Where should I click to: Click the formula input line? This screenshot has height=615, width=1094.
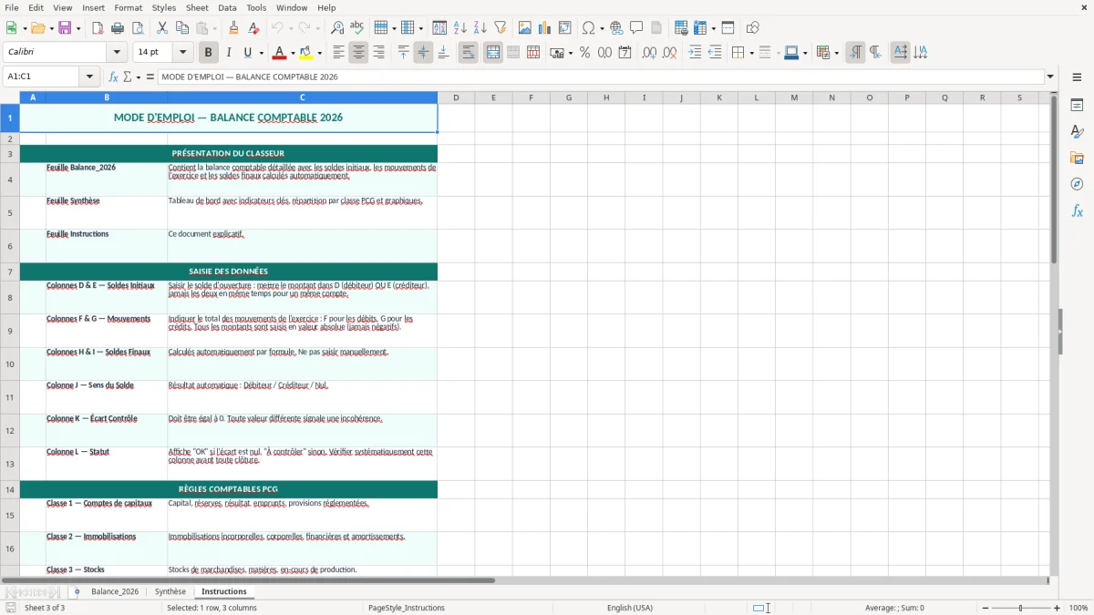pyautogui.click(x=601, y=77)
